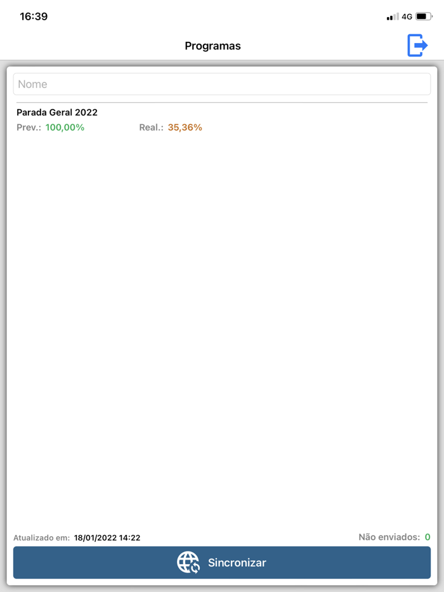Tap the cellular signal bars icon

[393, 16]
